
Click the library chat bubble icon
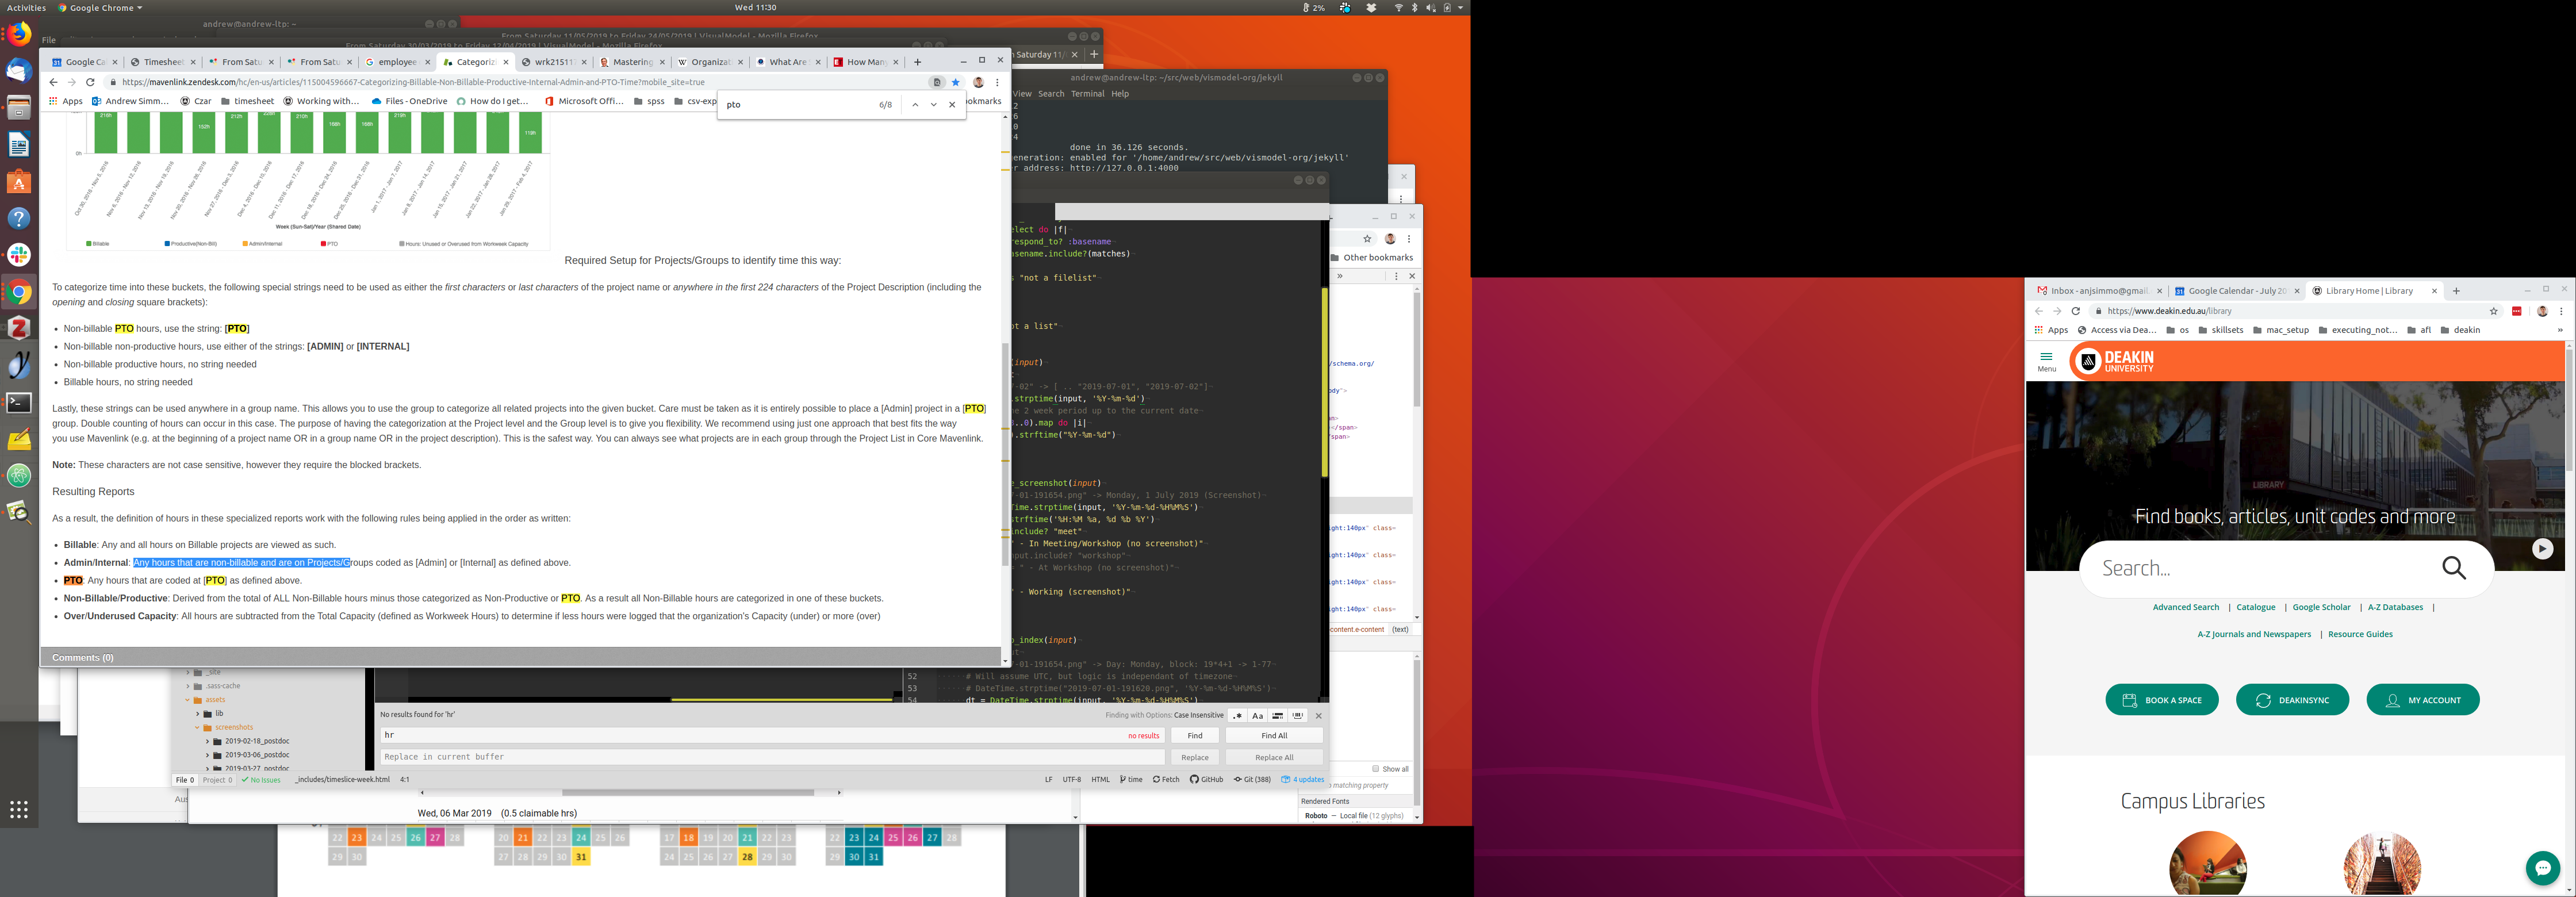tap(2542, 867)
